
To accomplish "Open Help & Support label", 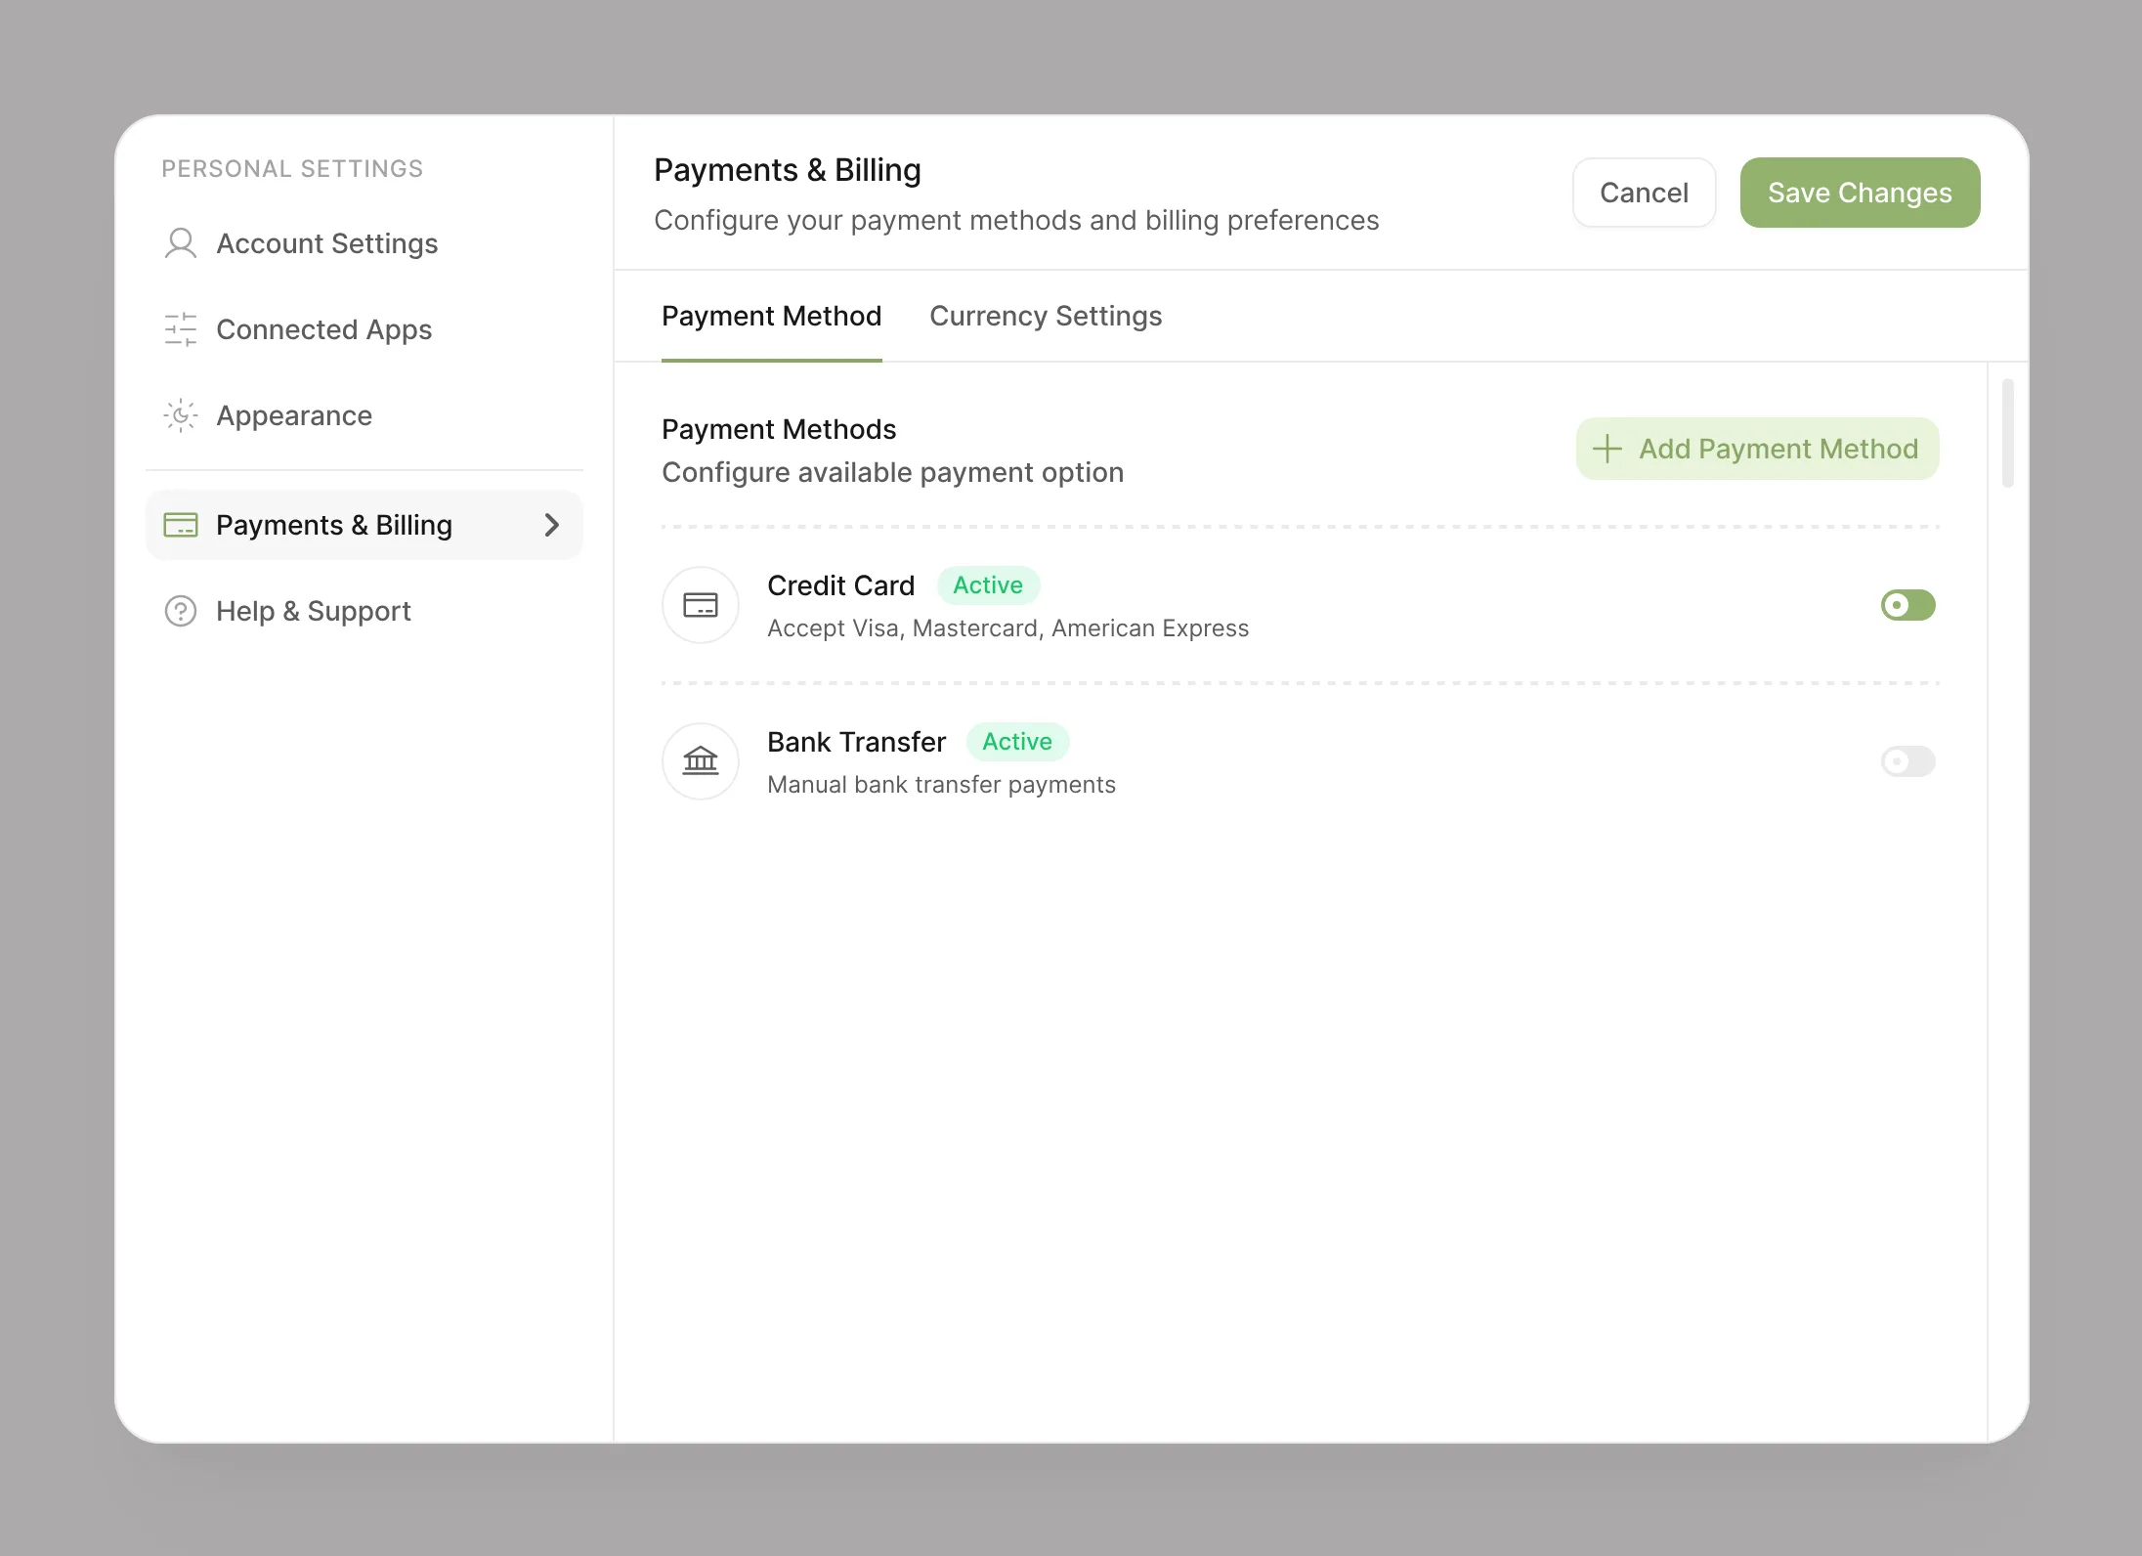I will [314, 611].
